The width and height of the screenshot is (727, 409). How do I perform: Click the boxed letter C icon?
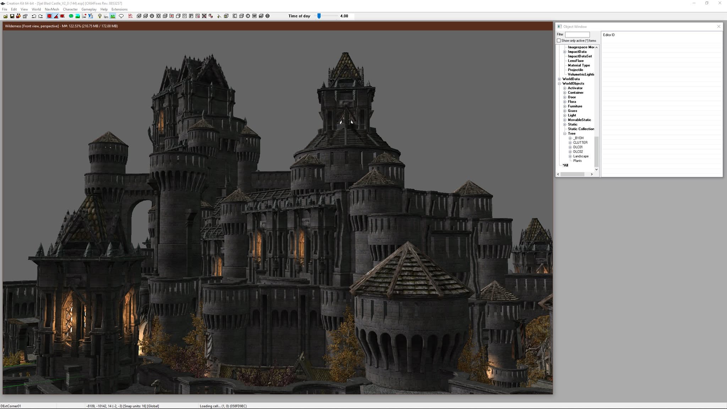tap(235, 16)
